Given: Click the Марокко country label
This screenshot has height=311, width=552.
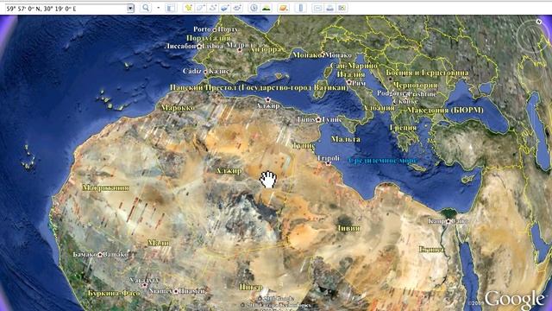Looking at the screenshot, I should coord(178,108).
